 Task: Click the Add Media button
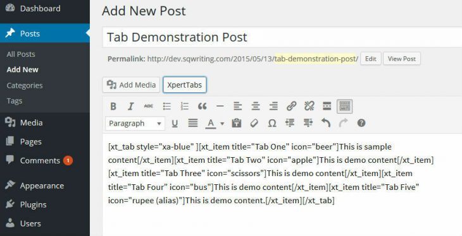[131, 85]
